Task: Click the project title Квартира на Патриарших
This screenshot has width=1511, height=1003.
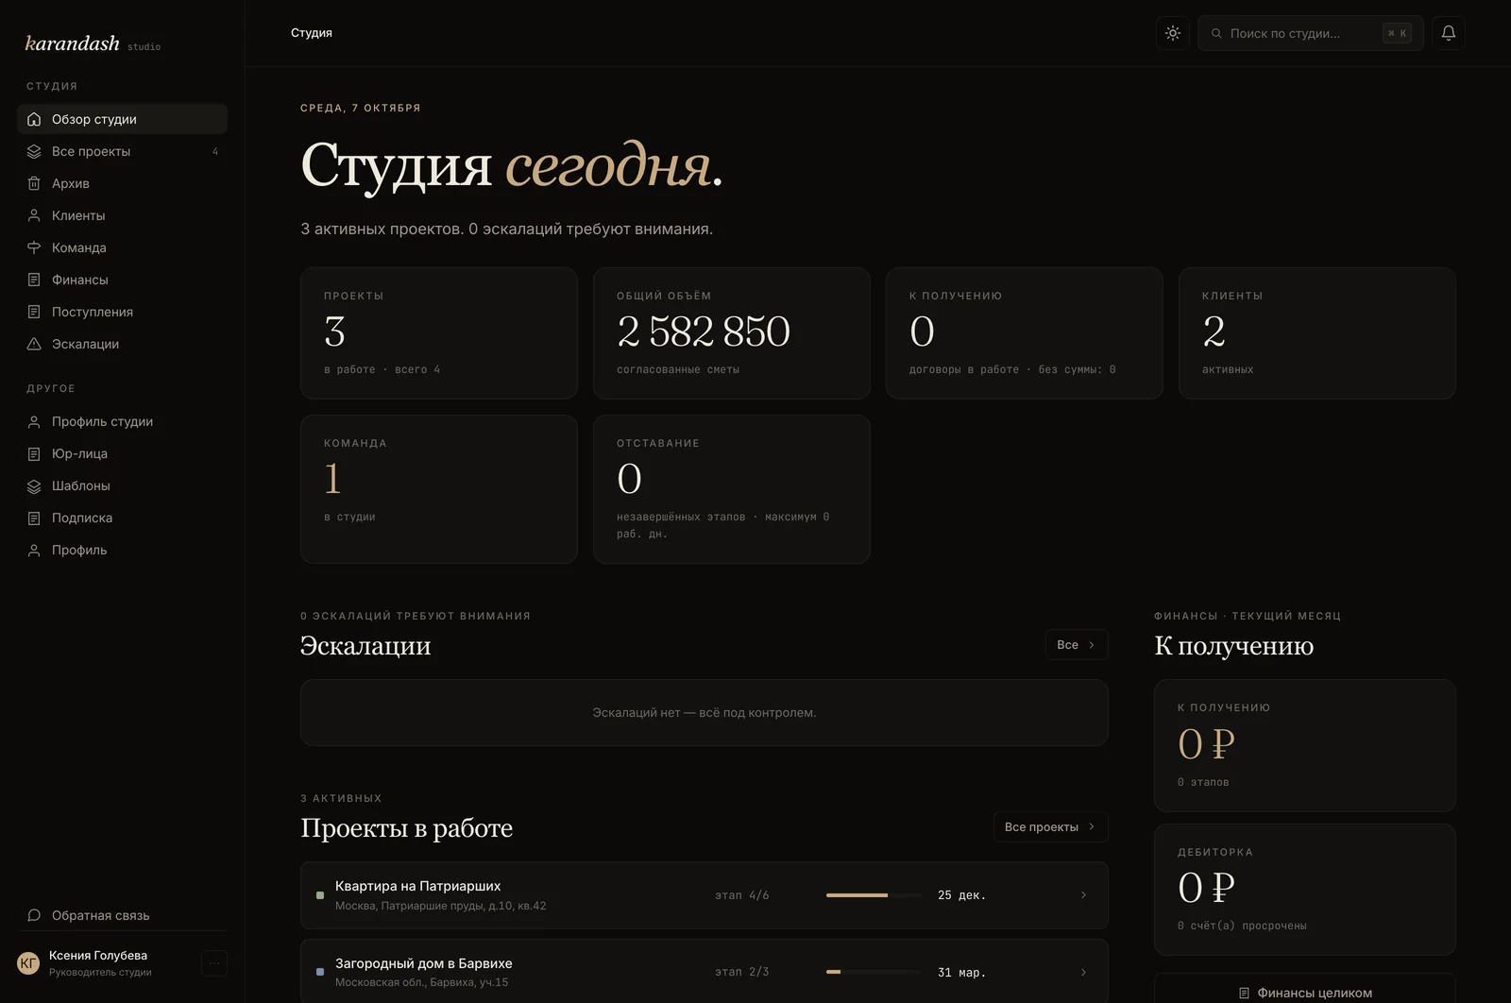Action: point(417,886)
